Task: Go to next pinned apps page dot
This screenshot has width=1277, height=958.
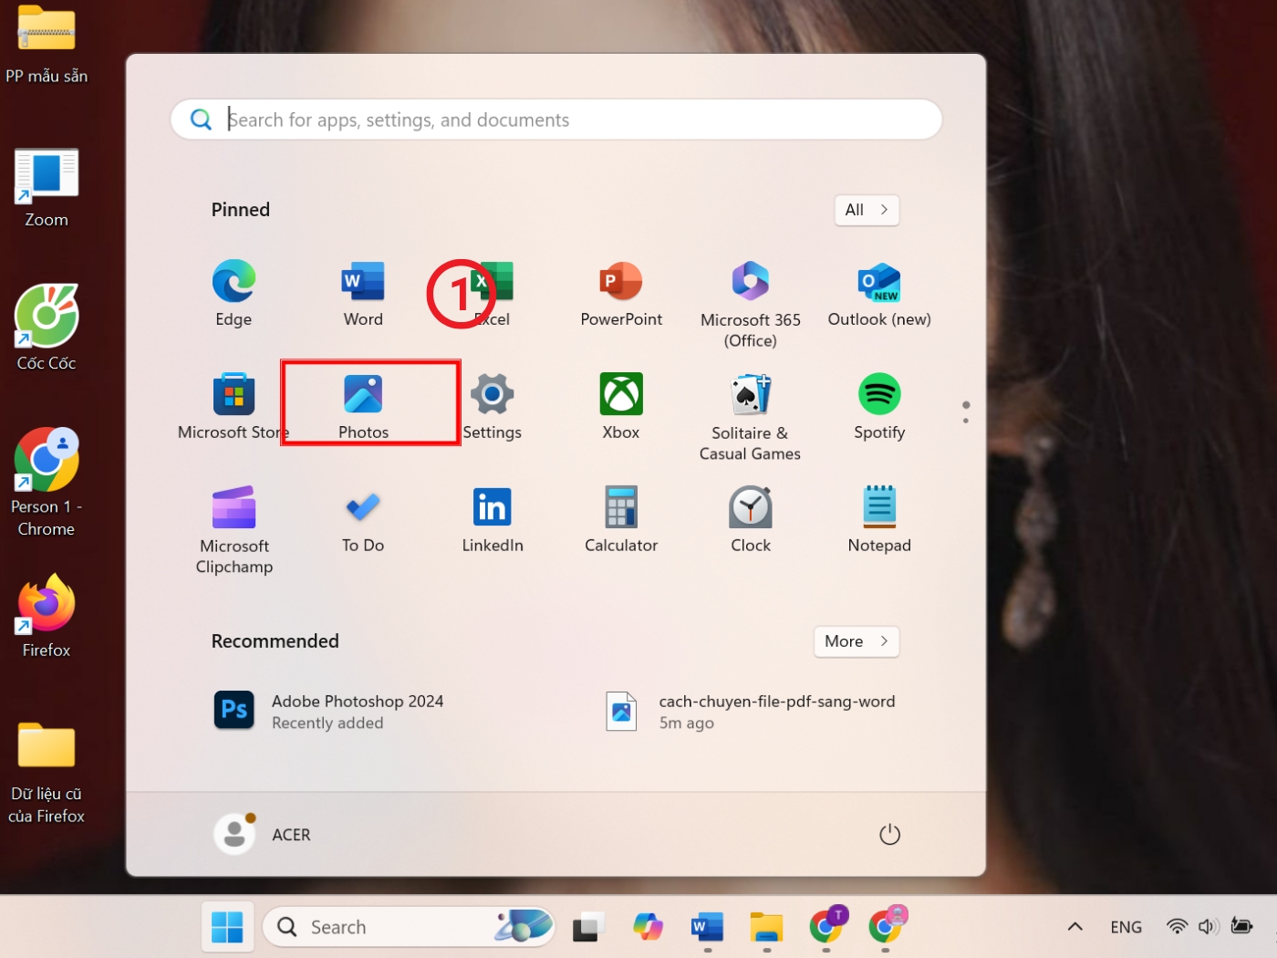Action: click(x=966, y=421)
